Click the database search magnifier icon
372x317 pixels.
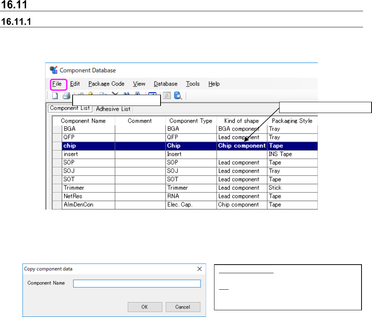(x=178, y=96)
